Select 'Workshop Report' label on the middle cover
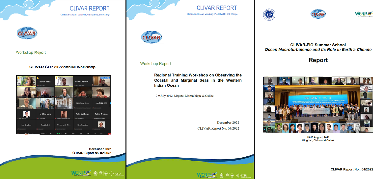Viewport: 385px width, 179px height. coord(155,64)
